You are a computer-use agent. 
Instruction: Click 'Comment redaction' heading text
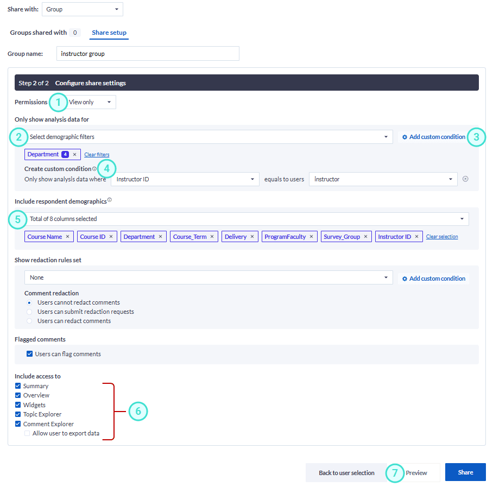coord(52,293)
